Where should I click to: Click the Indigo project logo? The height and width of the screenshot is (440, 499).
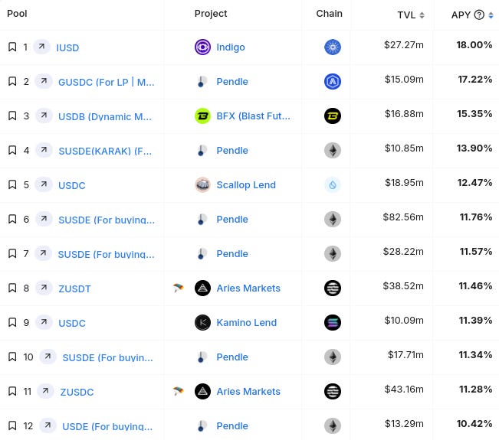(x=202, y=47)
